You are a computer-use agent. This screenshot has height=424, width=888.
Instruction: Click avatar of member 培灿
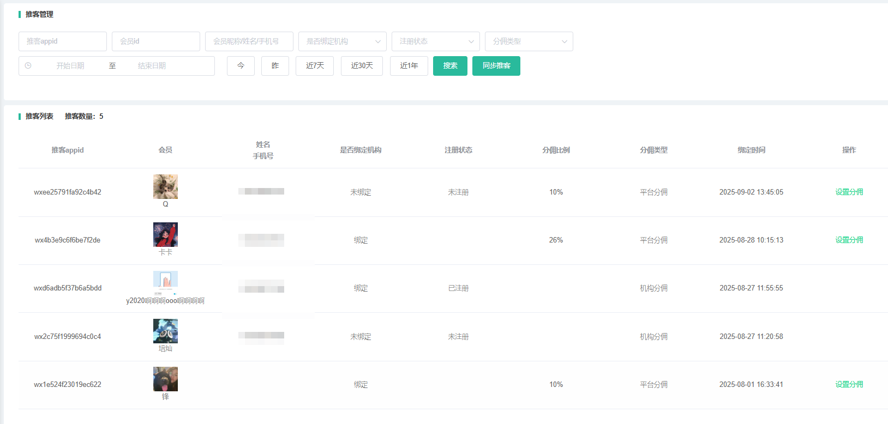[x=165, y=331]
